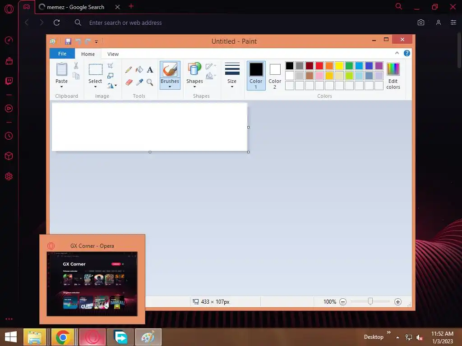Click the Crop icon in Image group
Screen dimensions: 462x346
click(110, 66)
